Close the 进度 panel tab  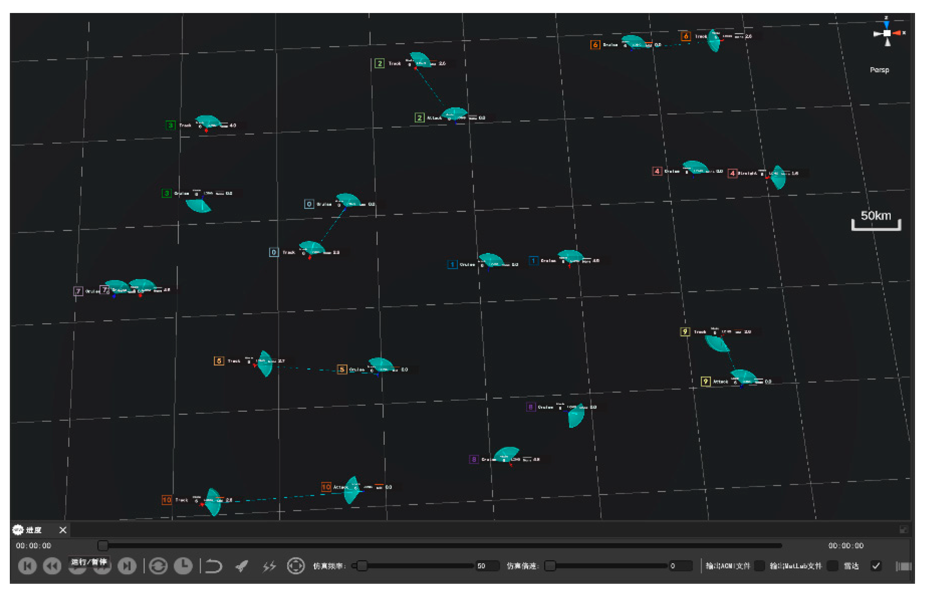click(x=63, y=530)
